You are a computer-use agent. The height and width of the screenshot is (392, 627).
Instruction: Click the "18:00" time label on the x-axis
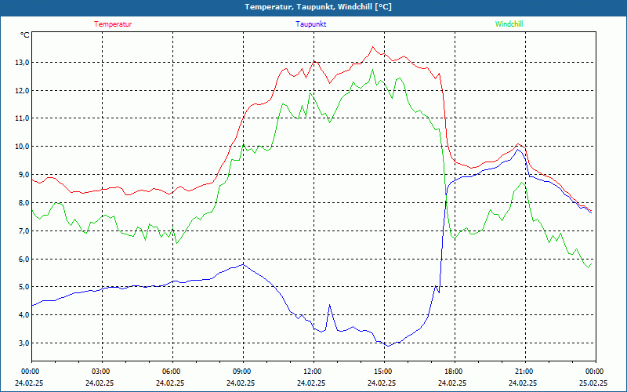pyautogui.click(x=455, y=372)
